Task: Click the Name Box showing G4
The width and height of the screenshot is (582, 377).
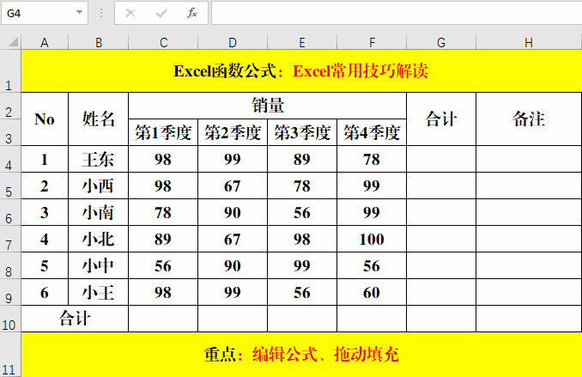Action: tap(45, 13)
